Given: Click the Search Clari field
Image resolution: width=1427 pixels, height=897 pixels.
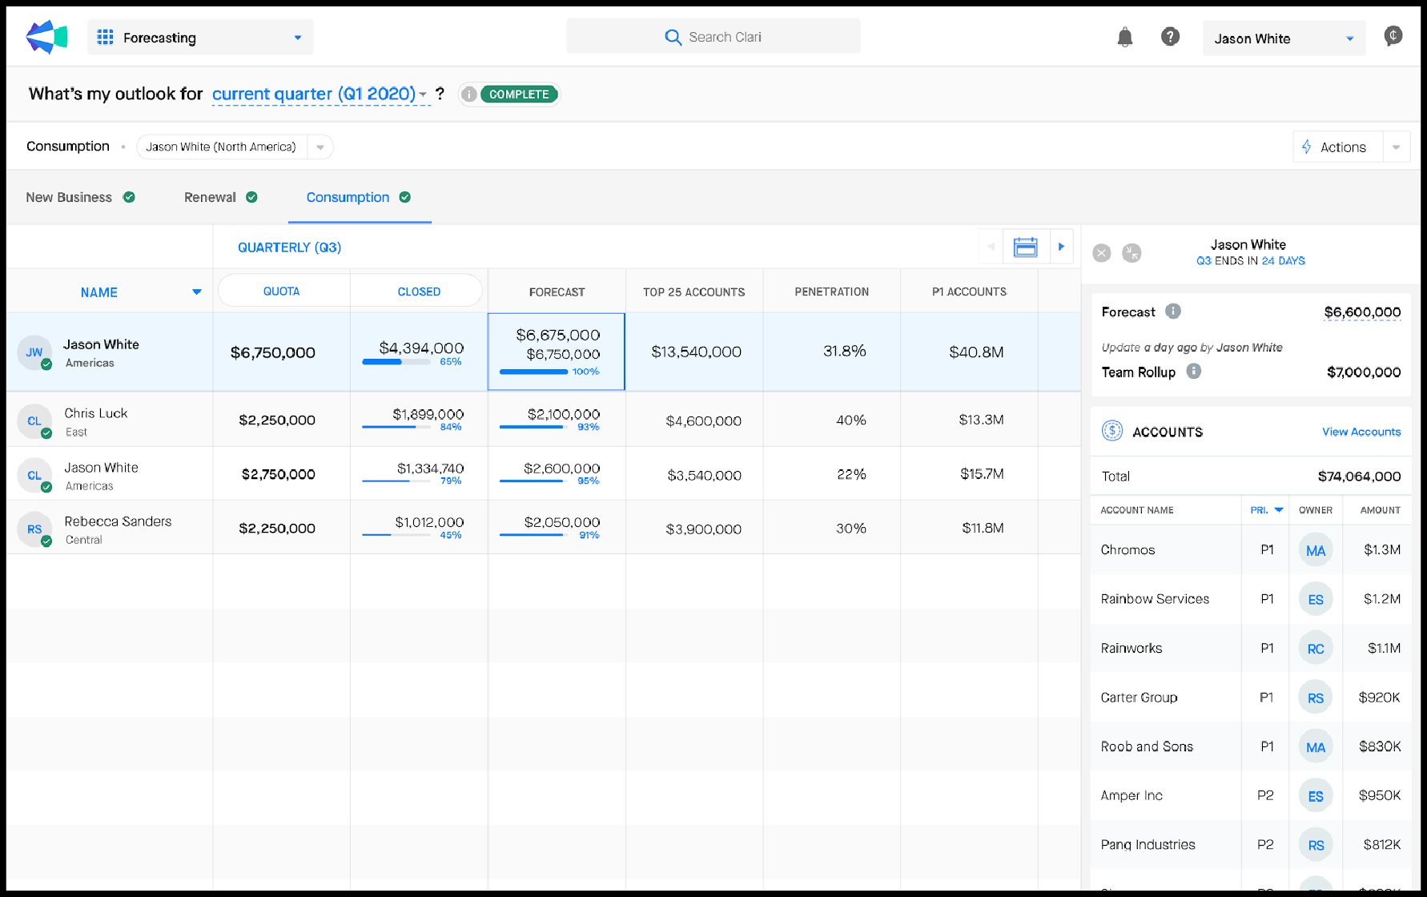Looking at the screenshot, I should click(x=713, y=37).
